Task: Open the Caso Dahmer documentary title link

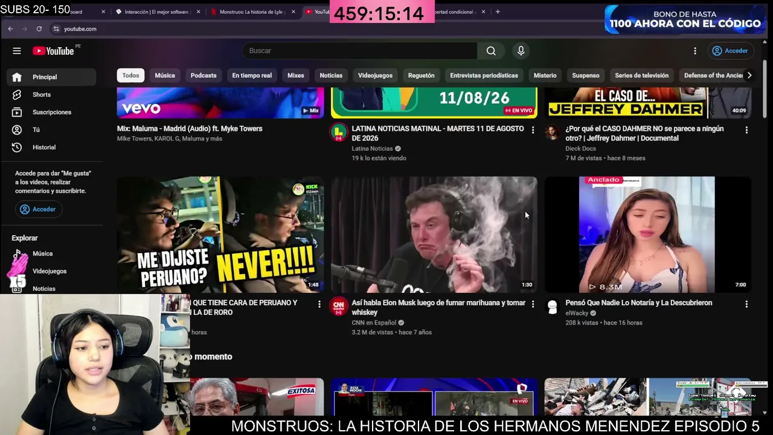Action: 644,134
